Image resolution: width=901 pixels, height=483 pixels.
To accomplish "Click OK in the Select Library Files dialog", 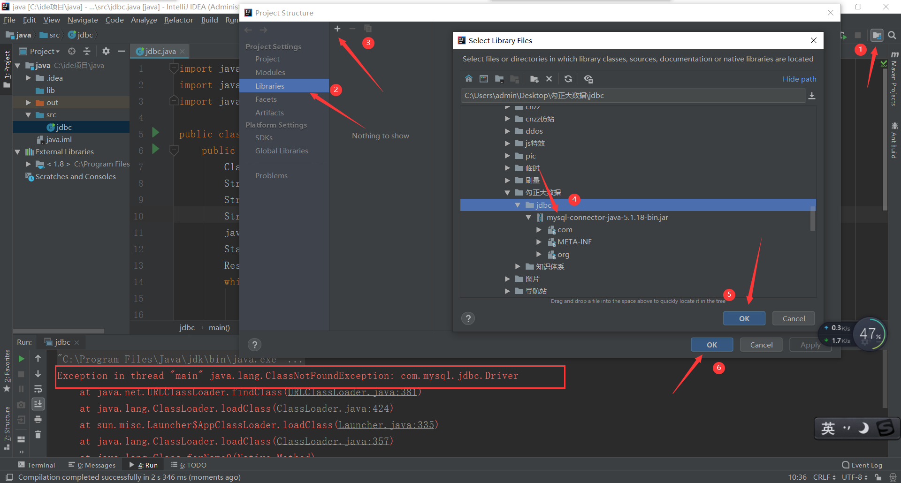I will coord(744,318).
